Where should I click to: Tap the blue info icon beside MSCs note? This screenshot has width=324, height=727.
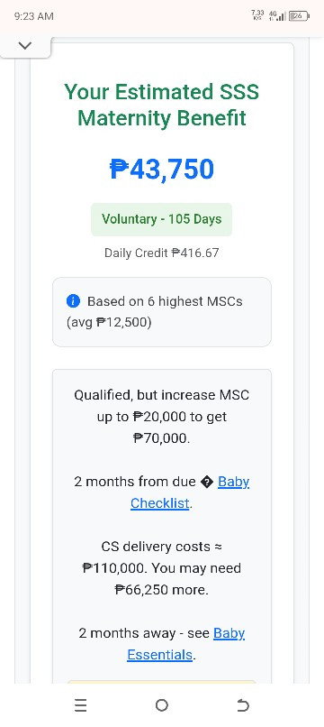click(73, 301)
